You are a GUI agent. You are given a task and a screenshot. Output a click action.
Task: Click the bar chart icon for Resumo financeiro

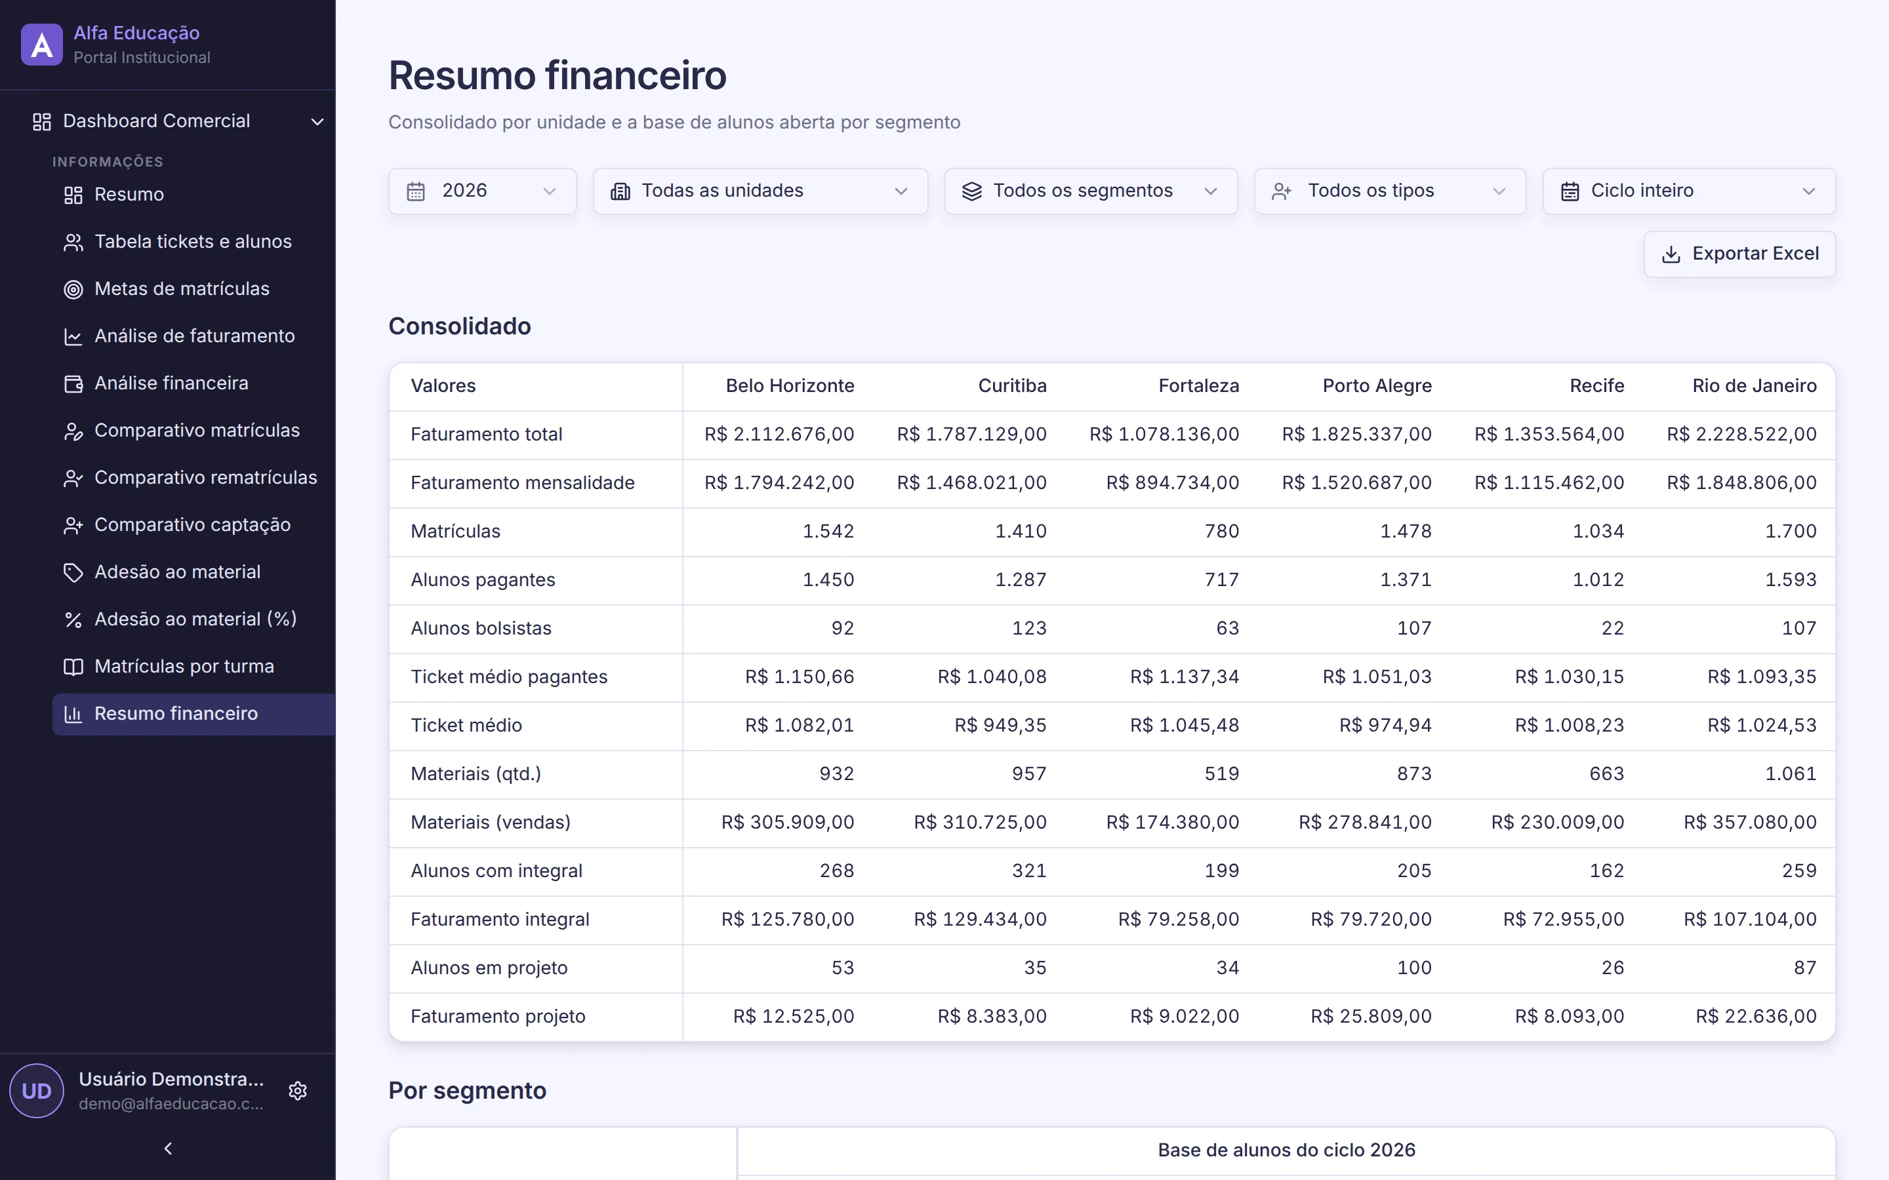(x=73, y=714)
